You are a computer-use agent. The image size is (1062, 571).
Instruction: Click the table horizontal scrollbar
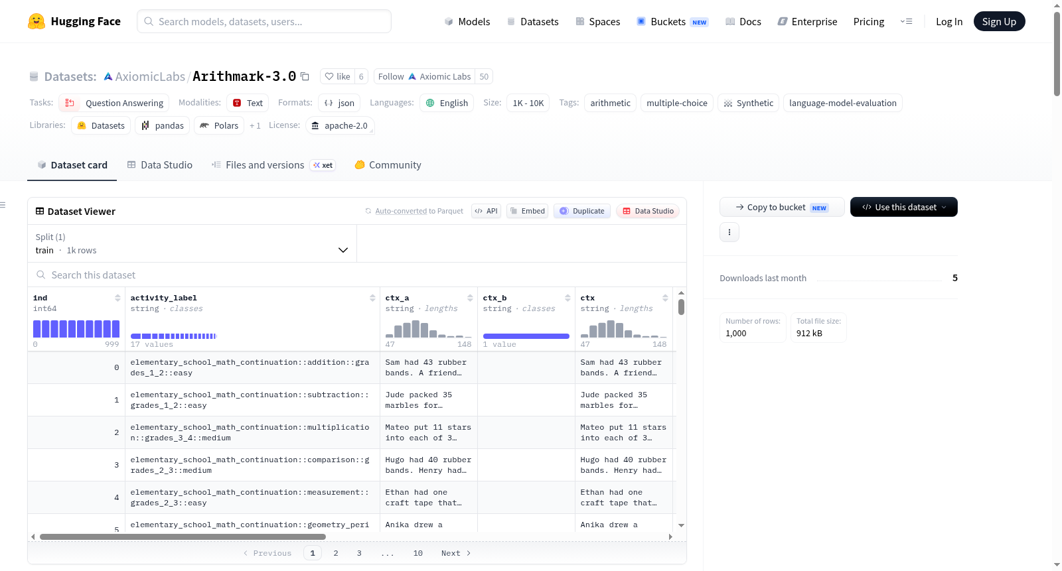pyautogui.click(x=183, y=537)
